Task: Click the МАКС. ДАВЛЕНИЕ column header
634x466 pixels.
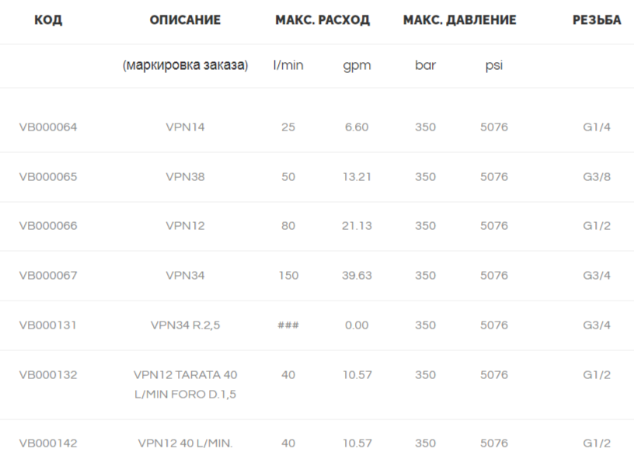Action: 460,19
